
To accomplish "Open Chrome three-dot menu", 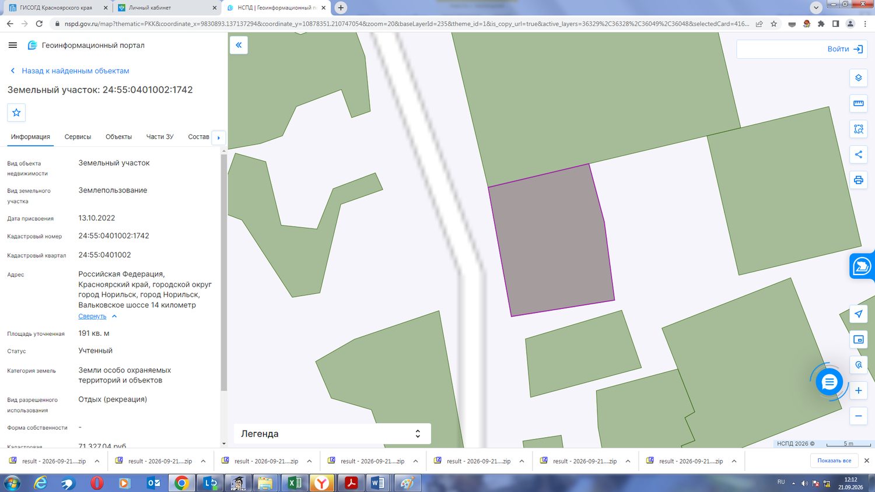I will [864, 24].
